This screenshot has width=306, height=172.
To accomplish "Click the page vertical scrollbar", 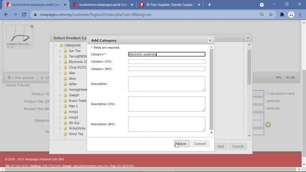I will pos(304,113).
